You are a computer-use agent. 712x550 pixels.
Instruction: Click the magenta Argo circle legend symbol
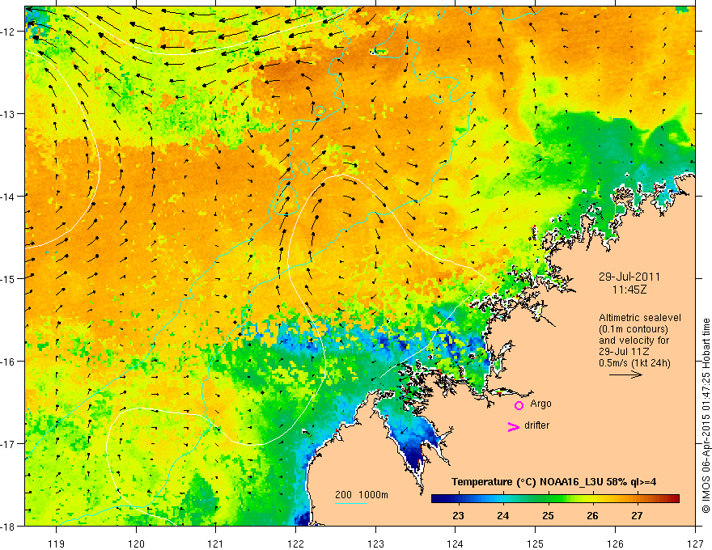tap(519, 405)
